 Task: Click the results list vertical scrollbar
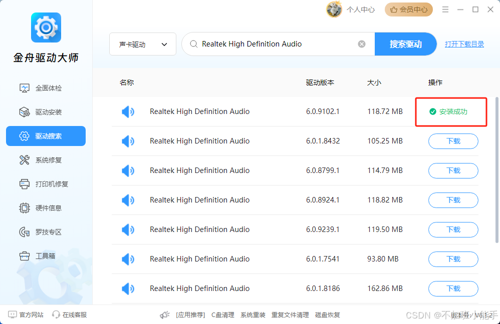(x=496, y=170)
